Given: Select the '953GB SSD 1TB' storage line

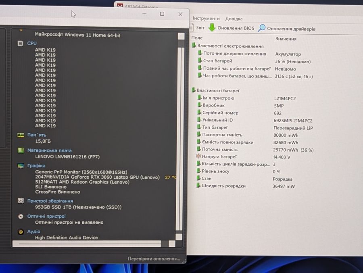Looking at the screenshot, I should pos(78,207).
